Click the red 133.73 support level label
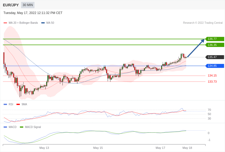225x152 pixels. tap(212, 82)
